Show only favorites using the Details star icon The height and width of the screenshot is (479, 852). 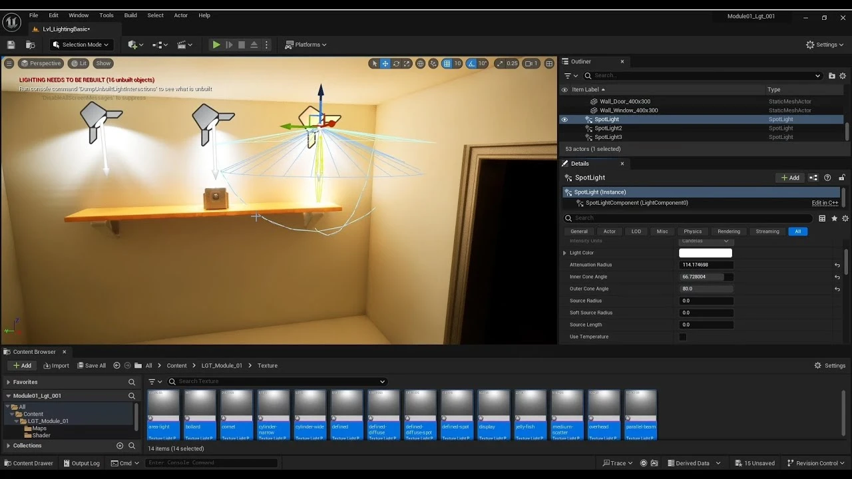click(834, 218)
